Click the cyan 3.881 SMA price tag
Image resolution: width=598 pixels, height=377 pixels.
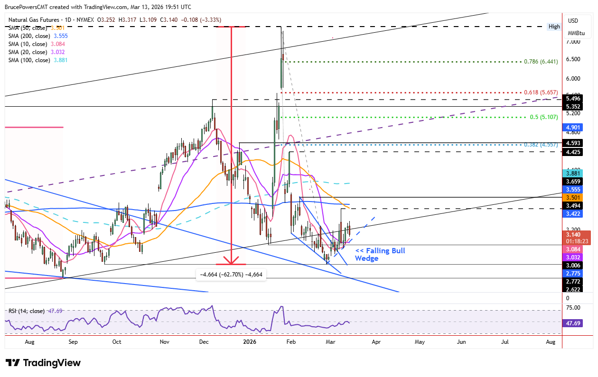pos(573,173)
